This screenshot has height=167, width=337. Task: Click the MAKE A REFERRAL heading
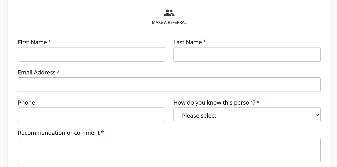tap(169, 23)
